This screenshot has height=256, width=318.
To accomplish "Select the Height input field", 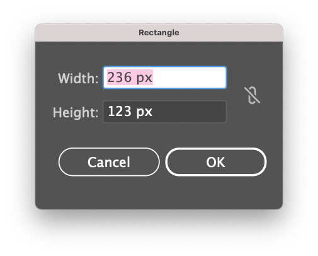I will tap(165, 112).
